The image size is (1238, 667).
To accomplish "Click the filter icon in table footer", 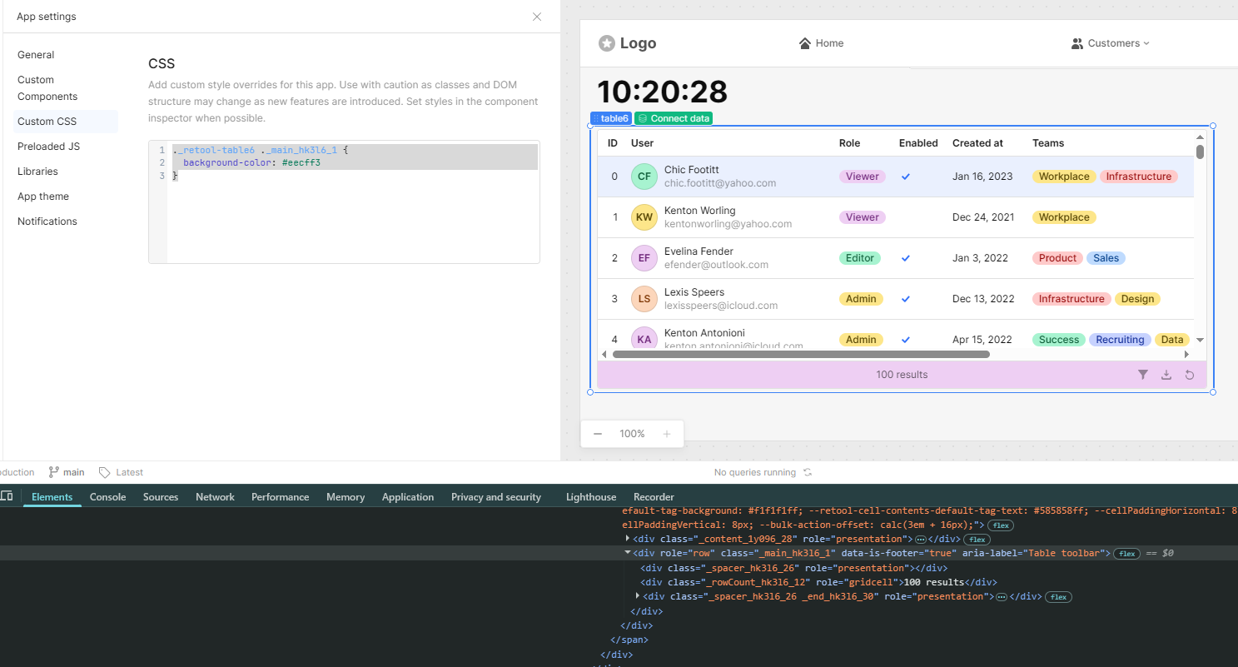I will 1143,375.
